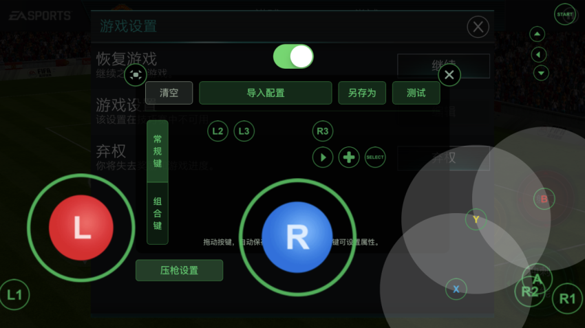Toggle the green switch off
The width and height of the screenshot is (585, 328).
coord(293,56)
